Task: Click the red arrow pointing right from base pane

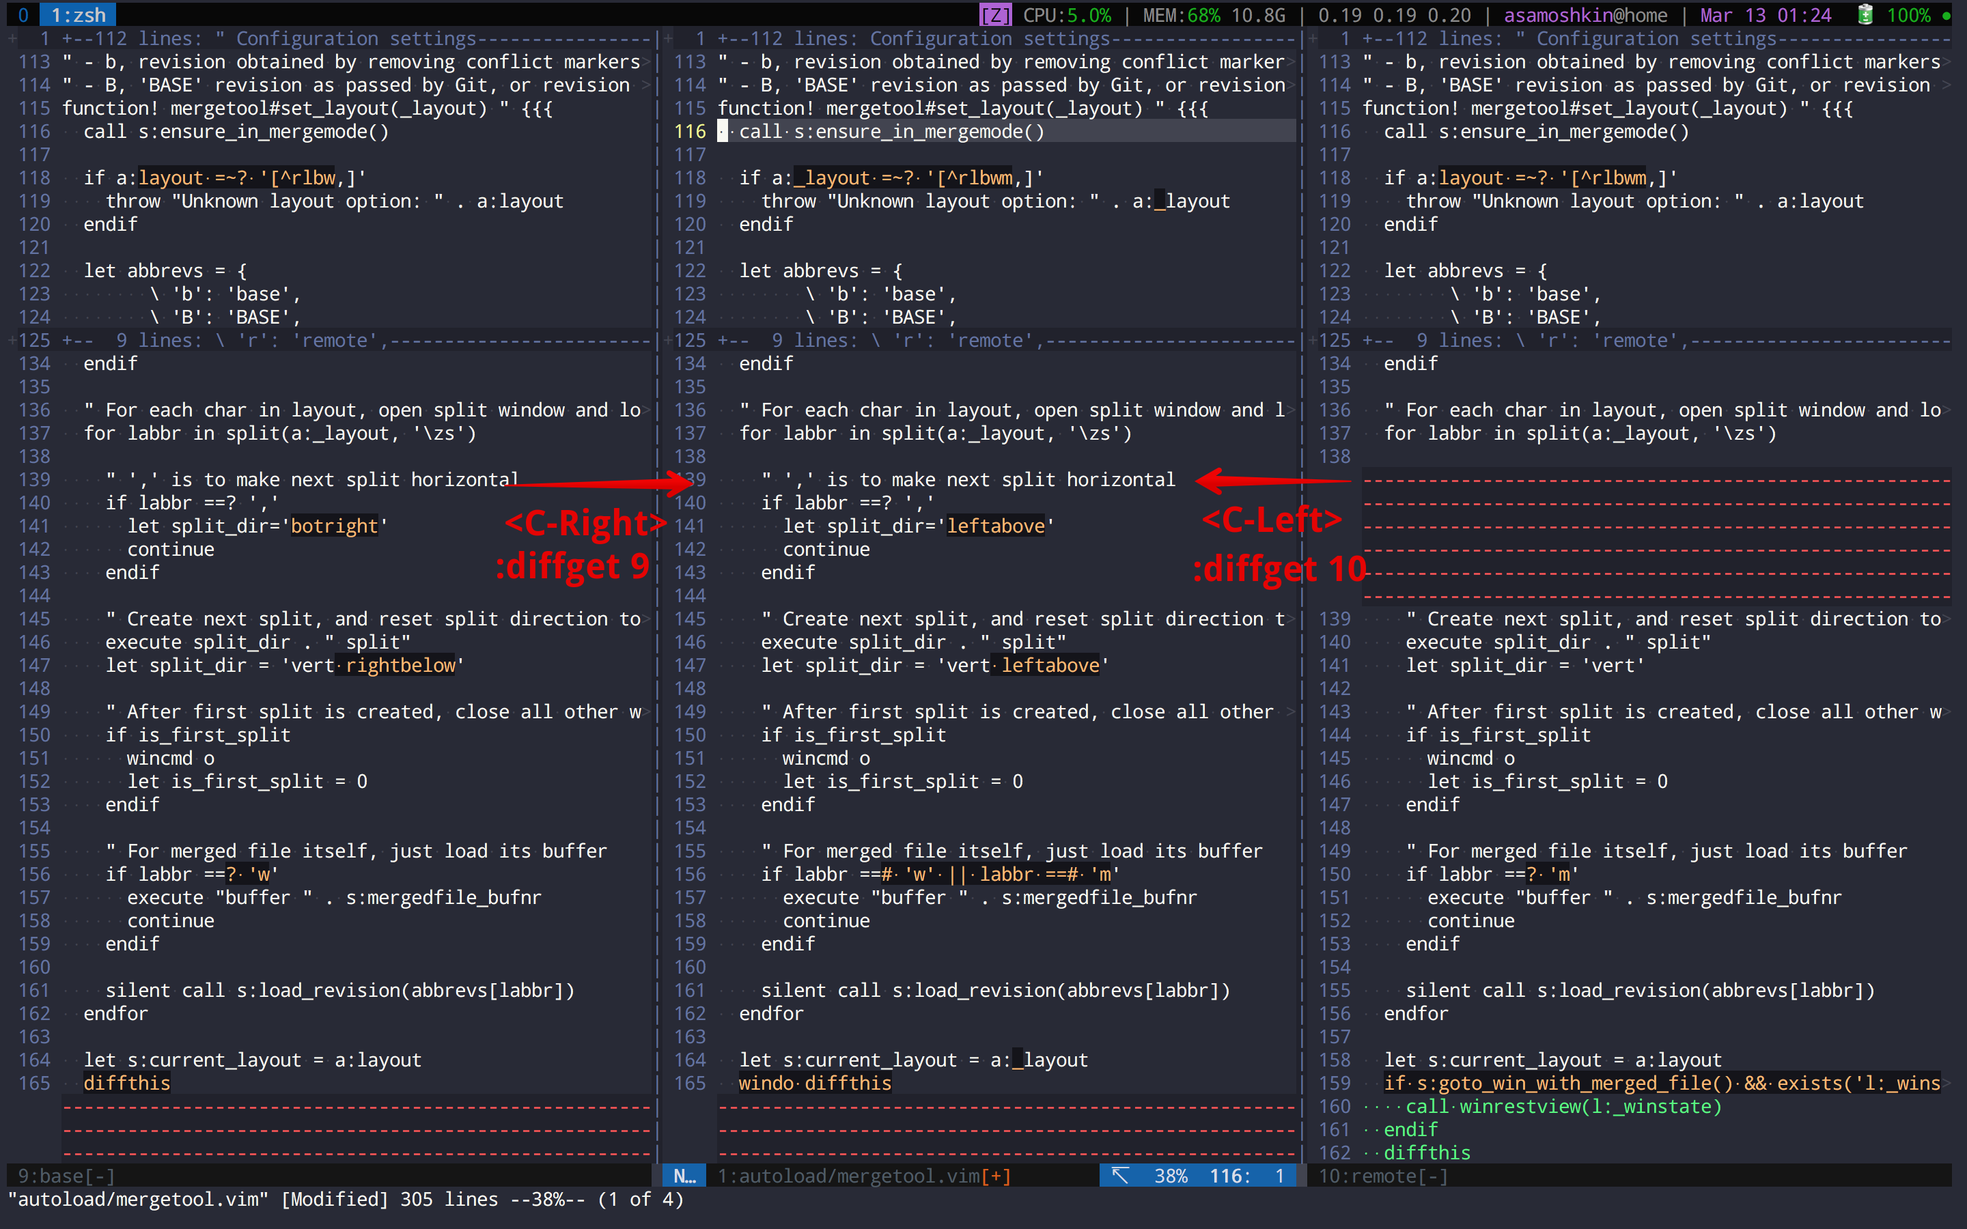Action: (x=602, y=483)
